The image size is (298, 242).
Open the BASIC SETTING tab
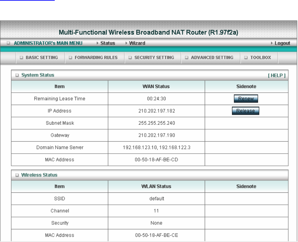pos(42,57)
